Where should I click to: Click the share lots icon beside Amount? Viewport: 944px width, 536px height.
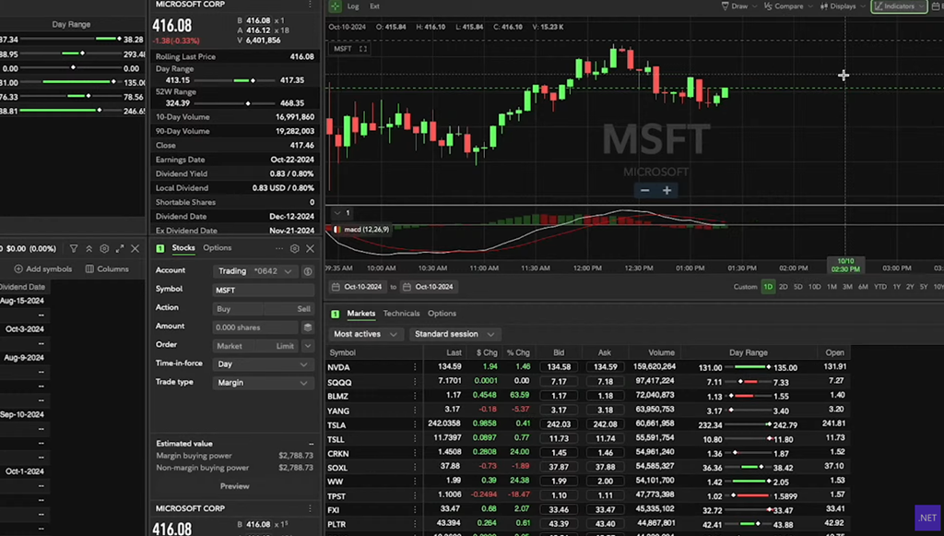307,327
